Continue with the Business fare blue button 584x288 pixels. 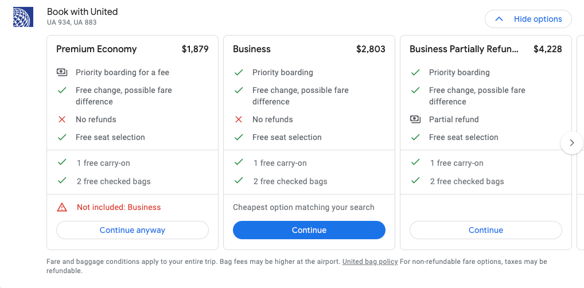(309, 230)
